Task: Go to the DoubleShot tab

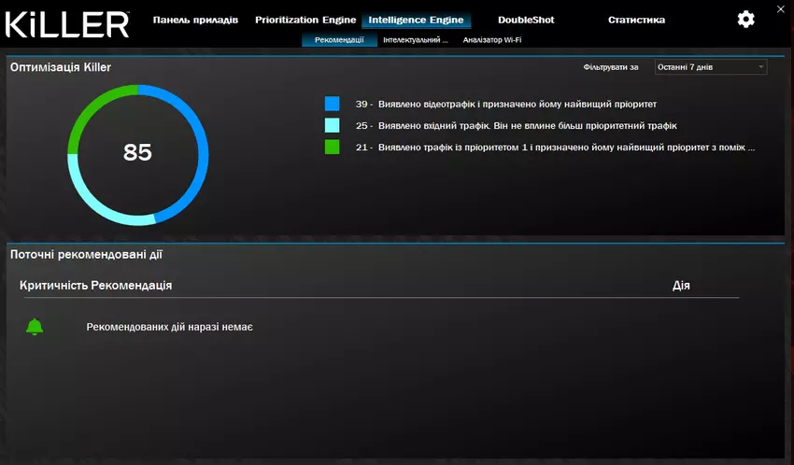Action: pos(524,20)
